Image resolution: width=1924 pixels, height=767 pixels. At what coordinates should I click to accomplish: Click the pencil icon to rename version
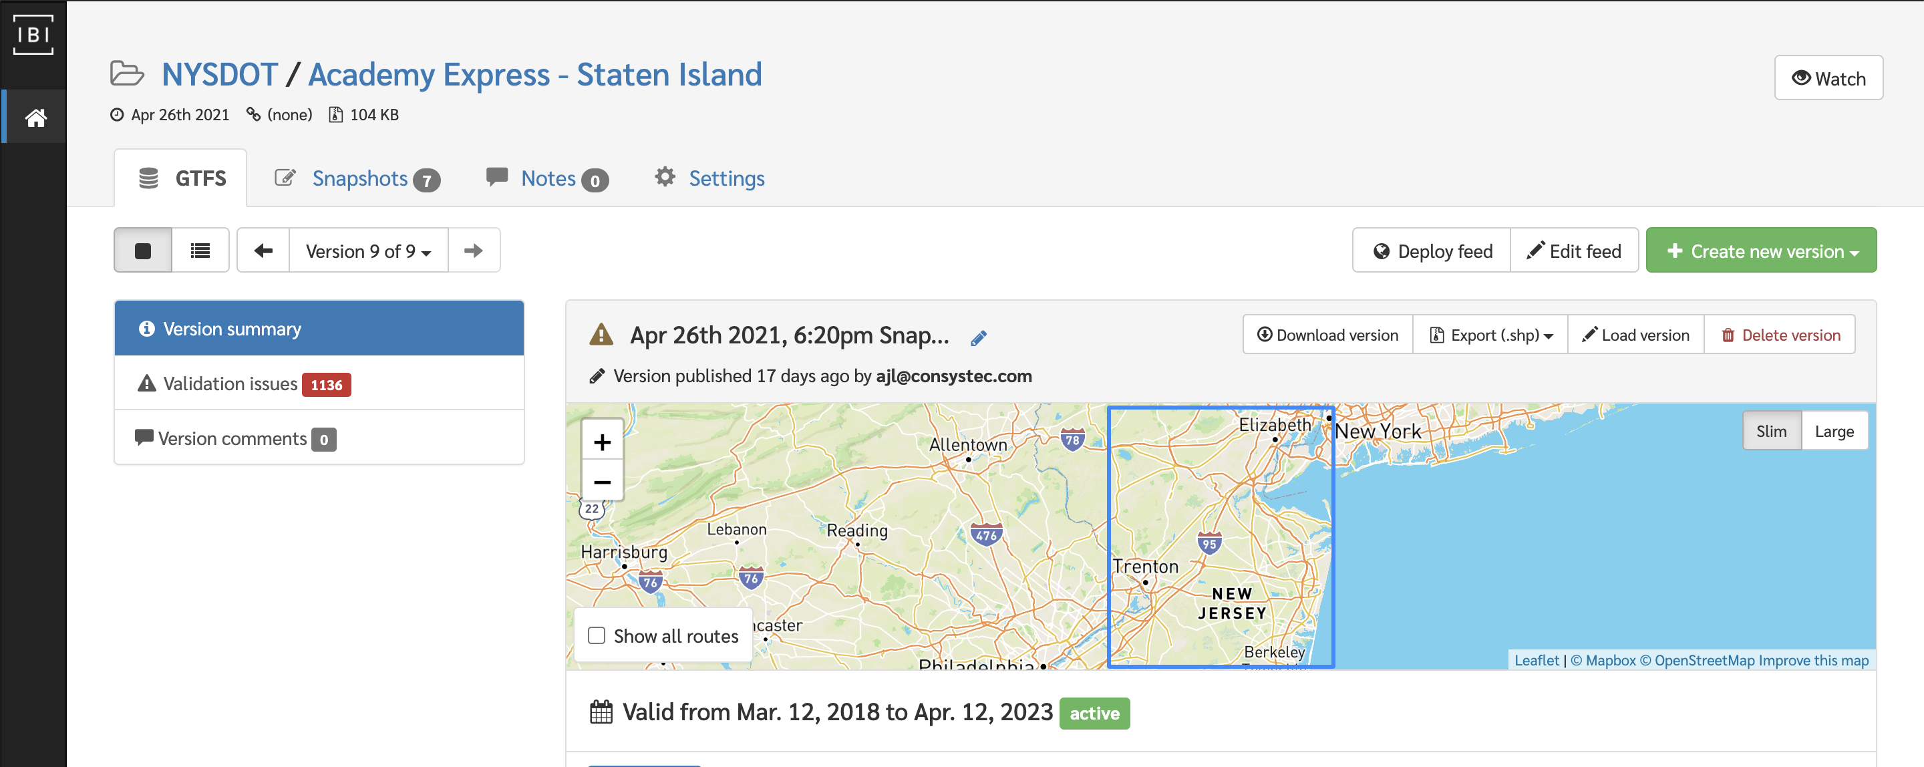(979, 338)
